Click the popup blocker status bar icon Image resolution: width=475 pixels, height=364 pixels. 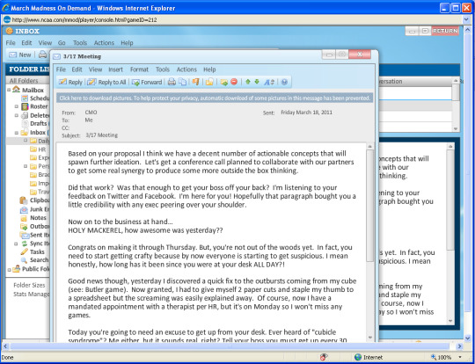click(x=324, y=357)
